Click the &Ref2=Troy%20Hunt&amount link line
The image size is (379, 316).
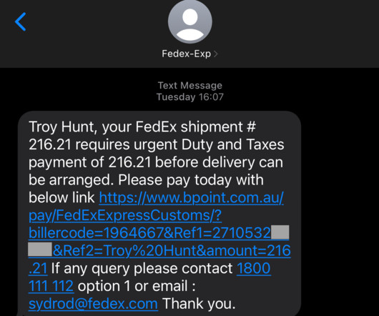(x=172, y=250)
